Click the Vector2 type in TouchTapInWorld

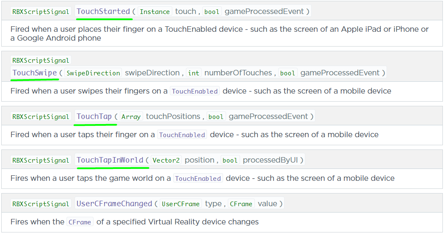click(166, 160)
